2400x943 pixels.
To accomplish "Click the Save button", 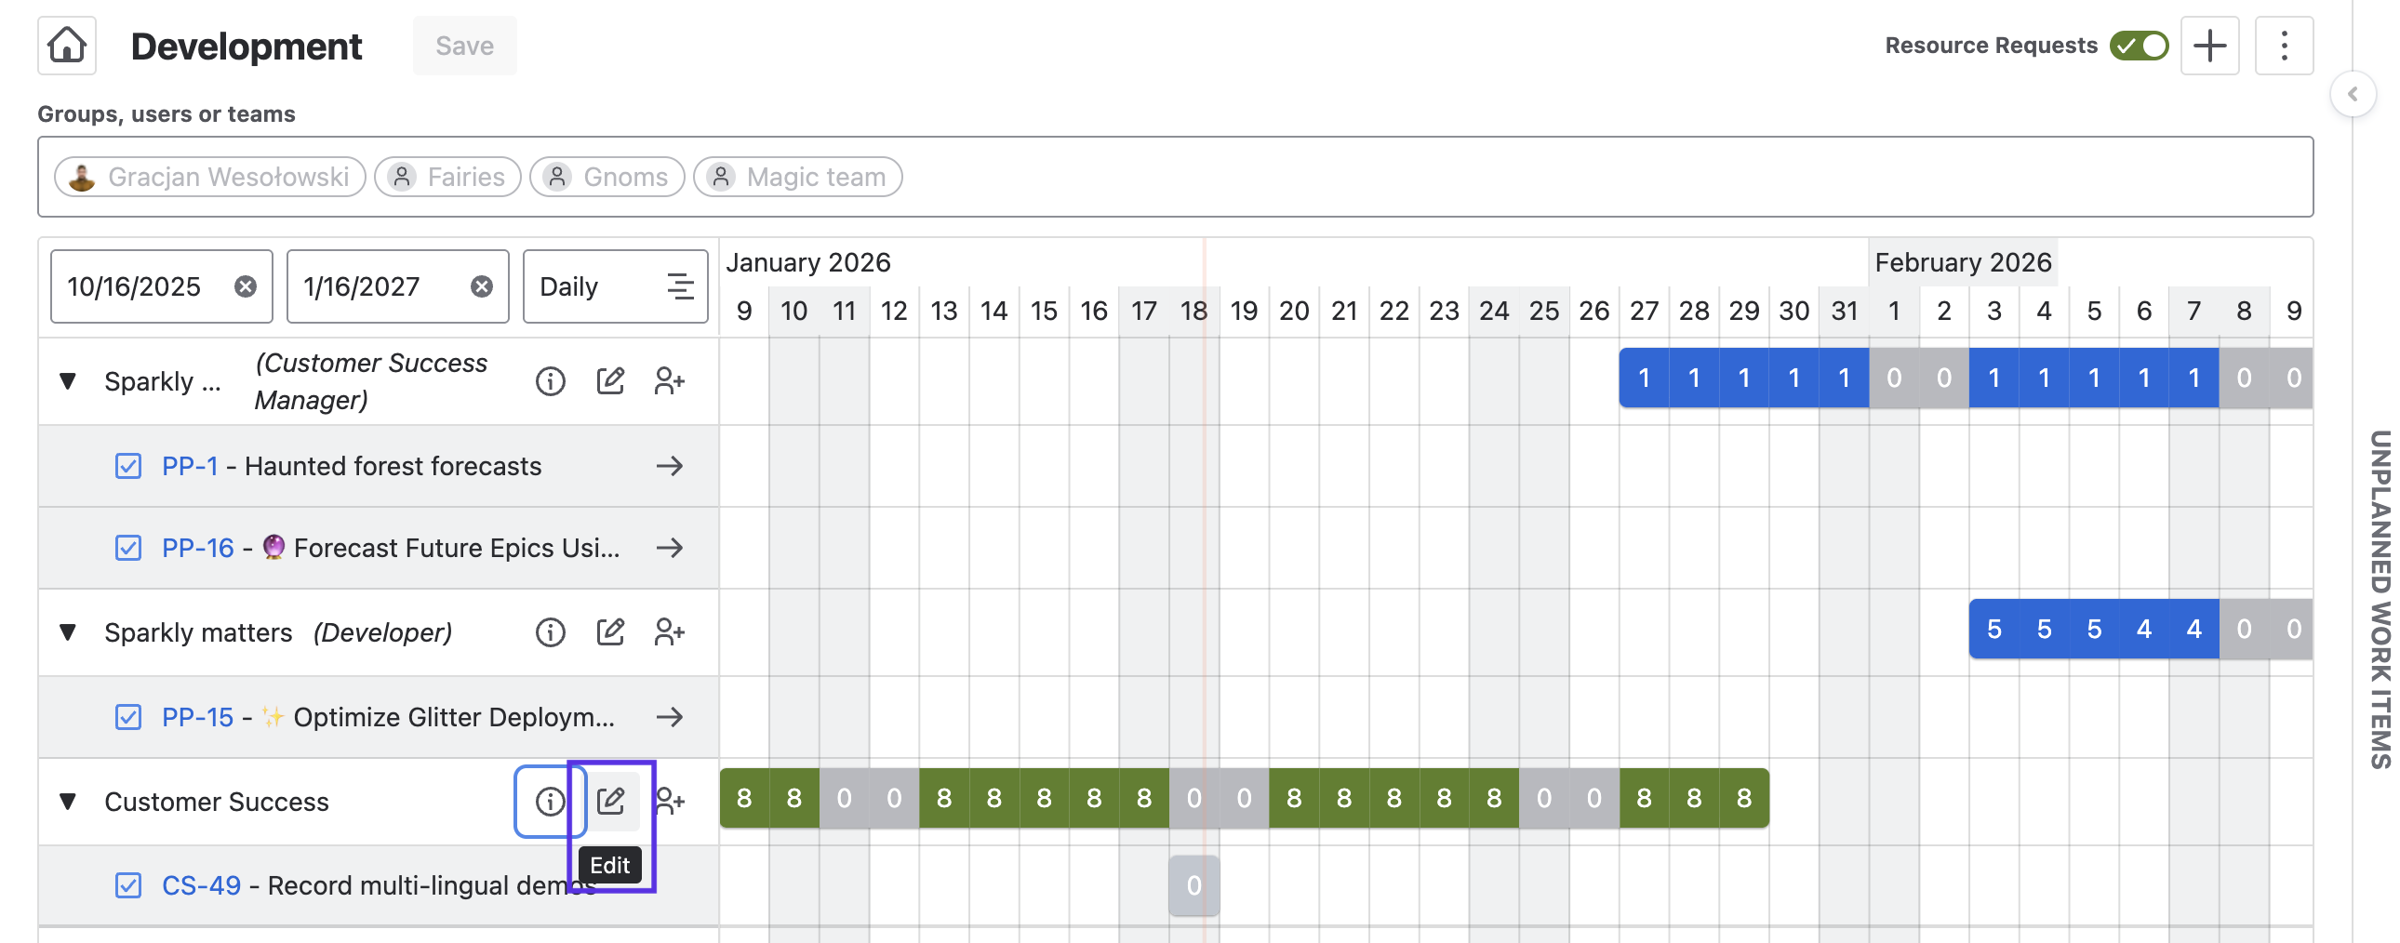I will click(464, 46).
